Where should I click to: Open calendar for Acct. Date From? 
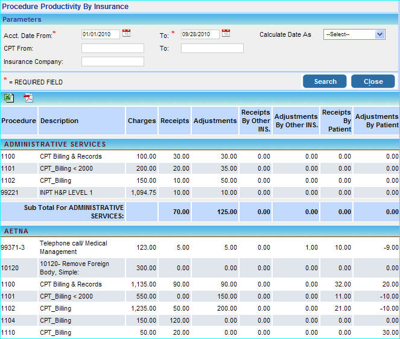point(126,33)
